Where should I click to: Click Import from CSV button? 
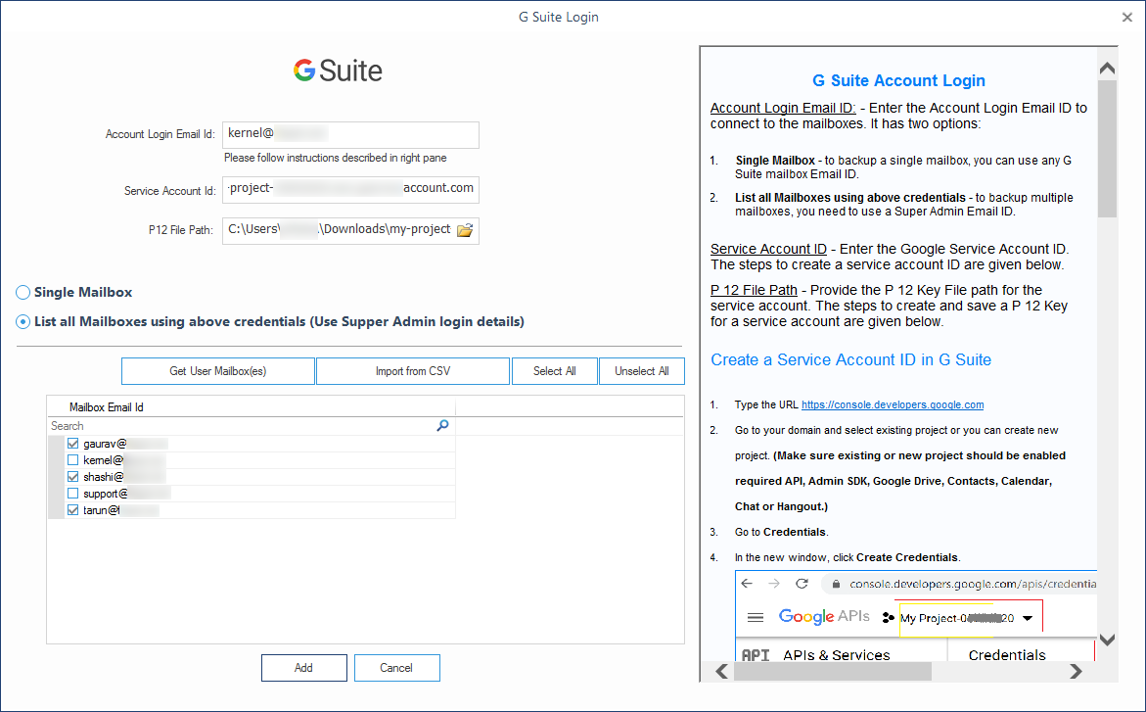[413, 371]
